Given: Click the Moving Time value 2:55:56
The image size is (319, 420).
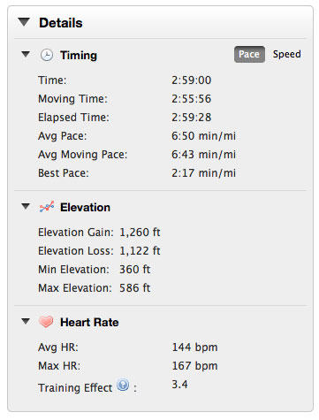Looking at the screenshot, I should [192, 99].
